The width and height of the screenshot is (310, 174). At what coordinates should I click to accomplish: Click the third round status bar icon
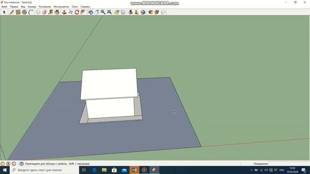click(14, 163)
